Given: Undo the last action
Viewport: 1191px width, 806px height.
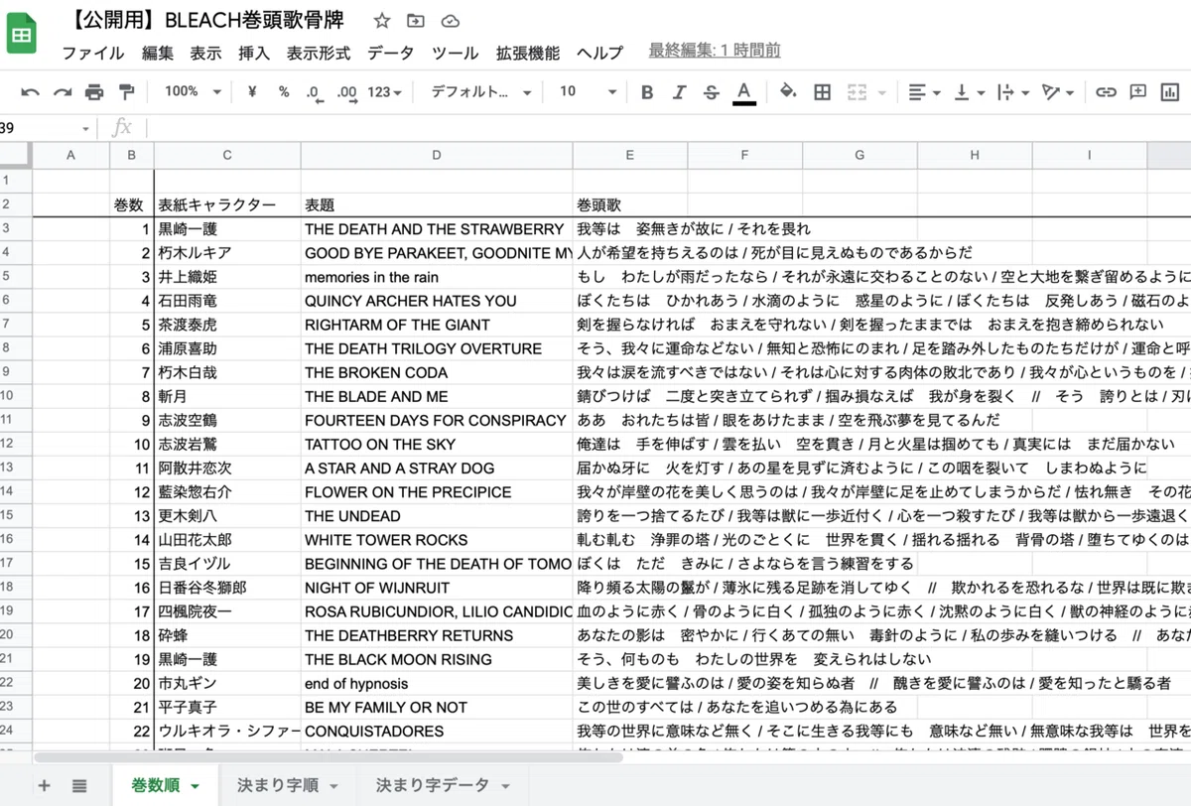Looking at the screenshot, I should point(31,92).
